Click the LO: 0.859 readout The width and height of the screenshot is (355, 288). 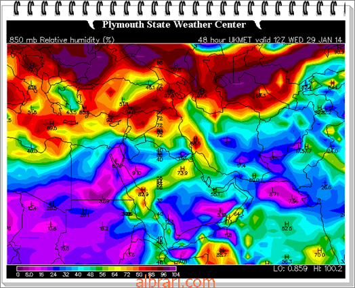pyautogui.click(x=290, y=269)
